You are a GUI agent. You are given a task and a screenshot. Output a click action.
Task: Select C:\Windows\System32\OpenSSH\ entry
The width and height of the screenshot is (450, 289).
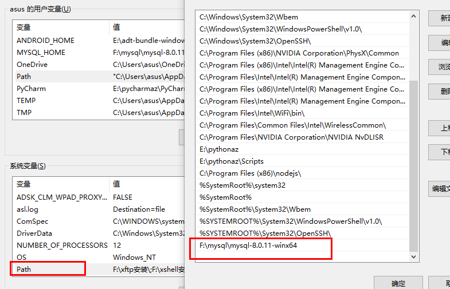(303, 41)
